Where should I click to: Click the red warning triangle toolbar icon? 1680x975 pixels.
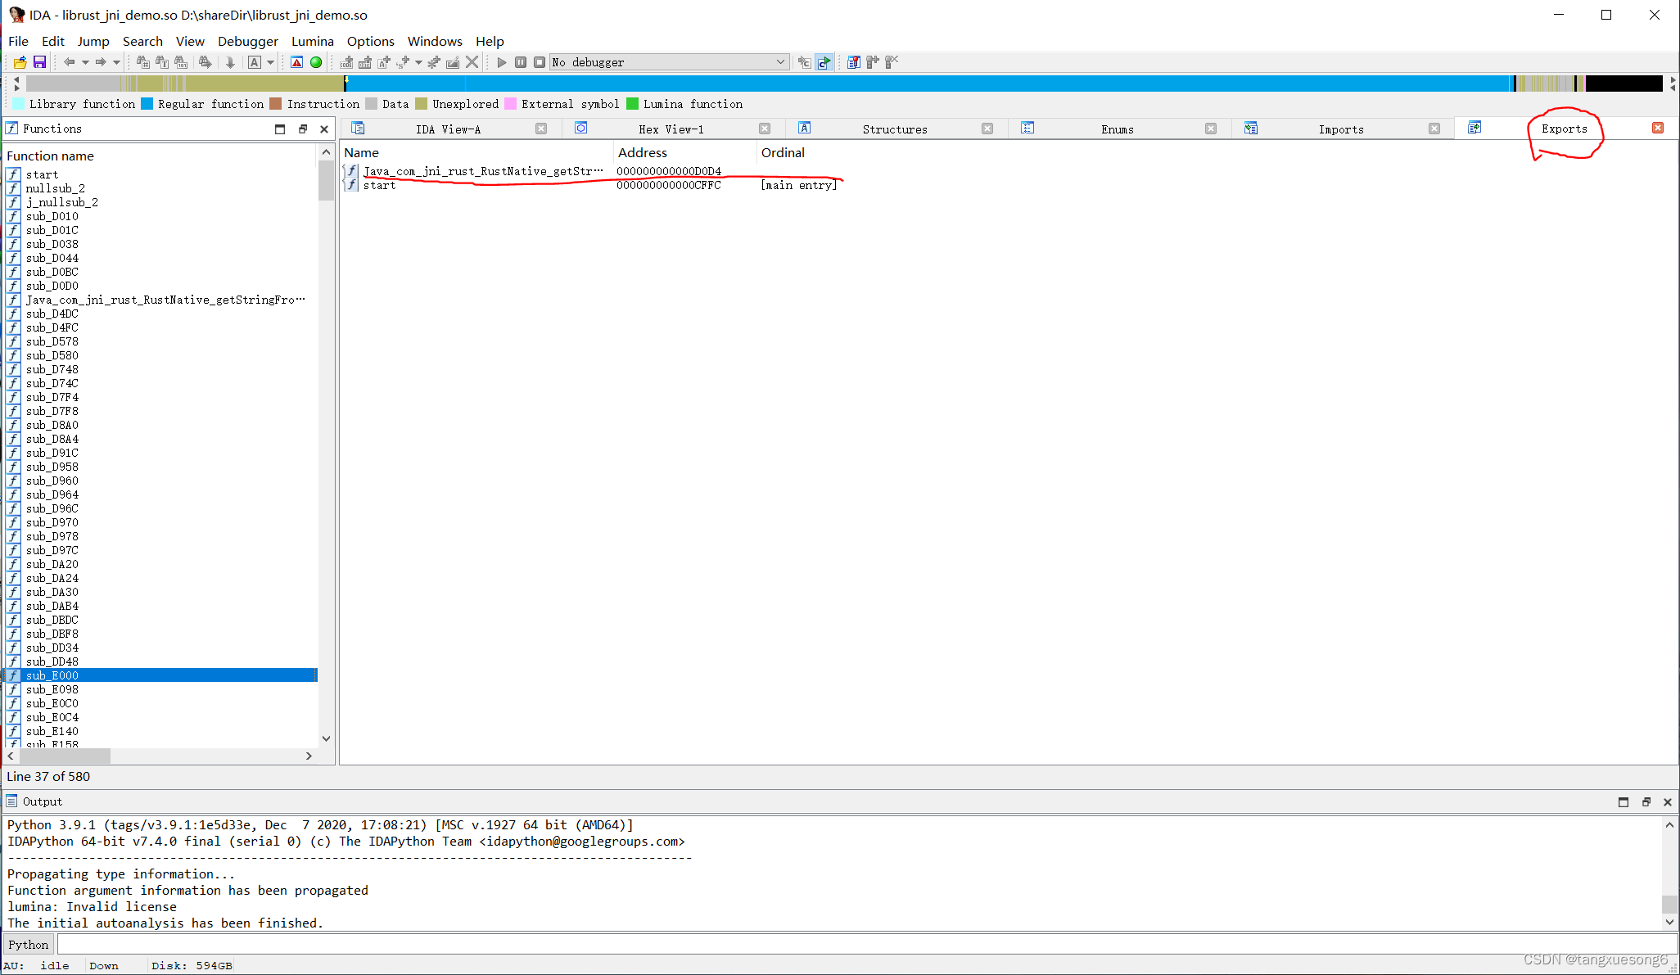(297, 62)
